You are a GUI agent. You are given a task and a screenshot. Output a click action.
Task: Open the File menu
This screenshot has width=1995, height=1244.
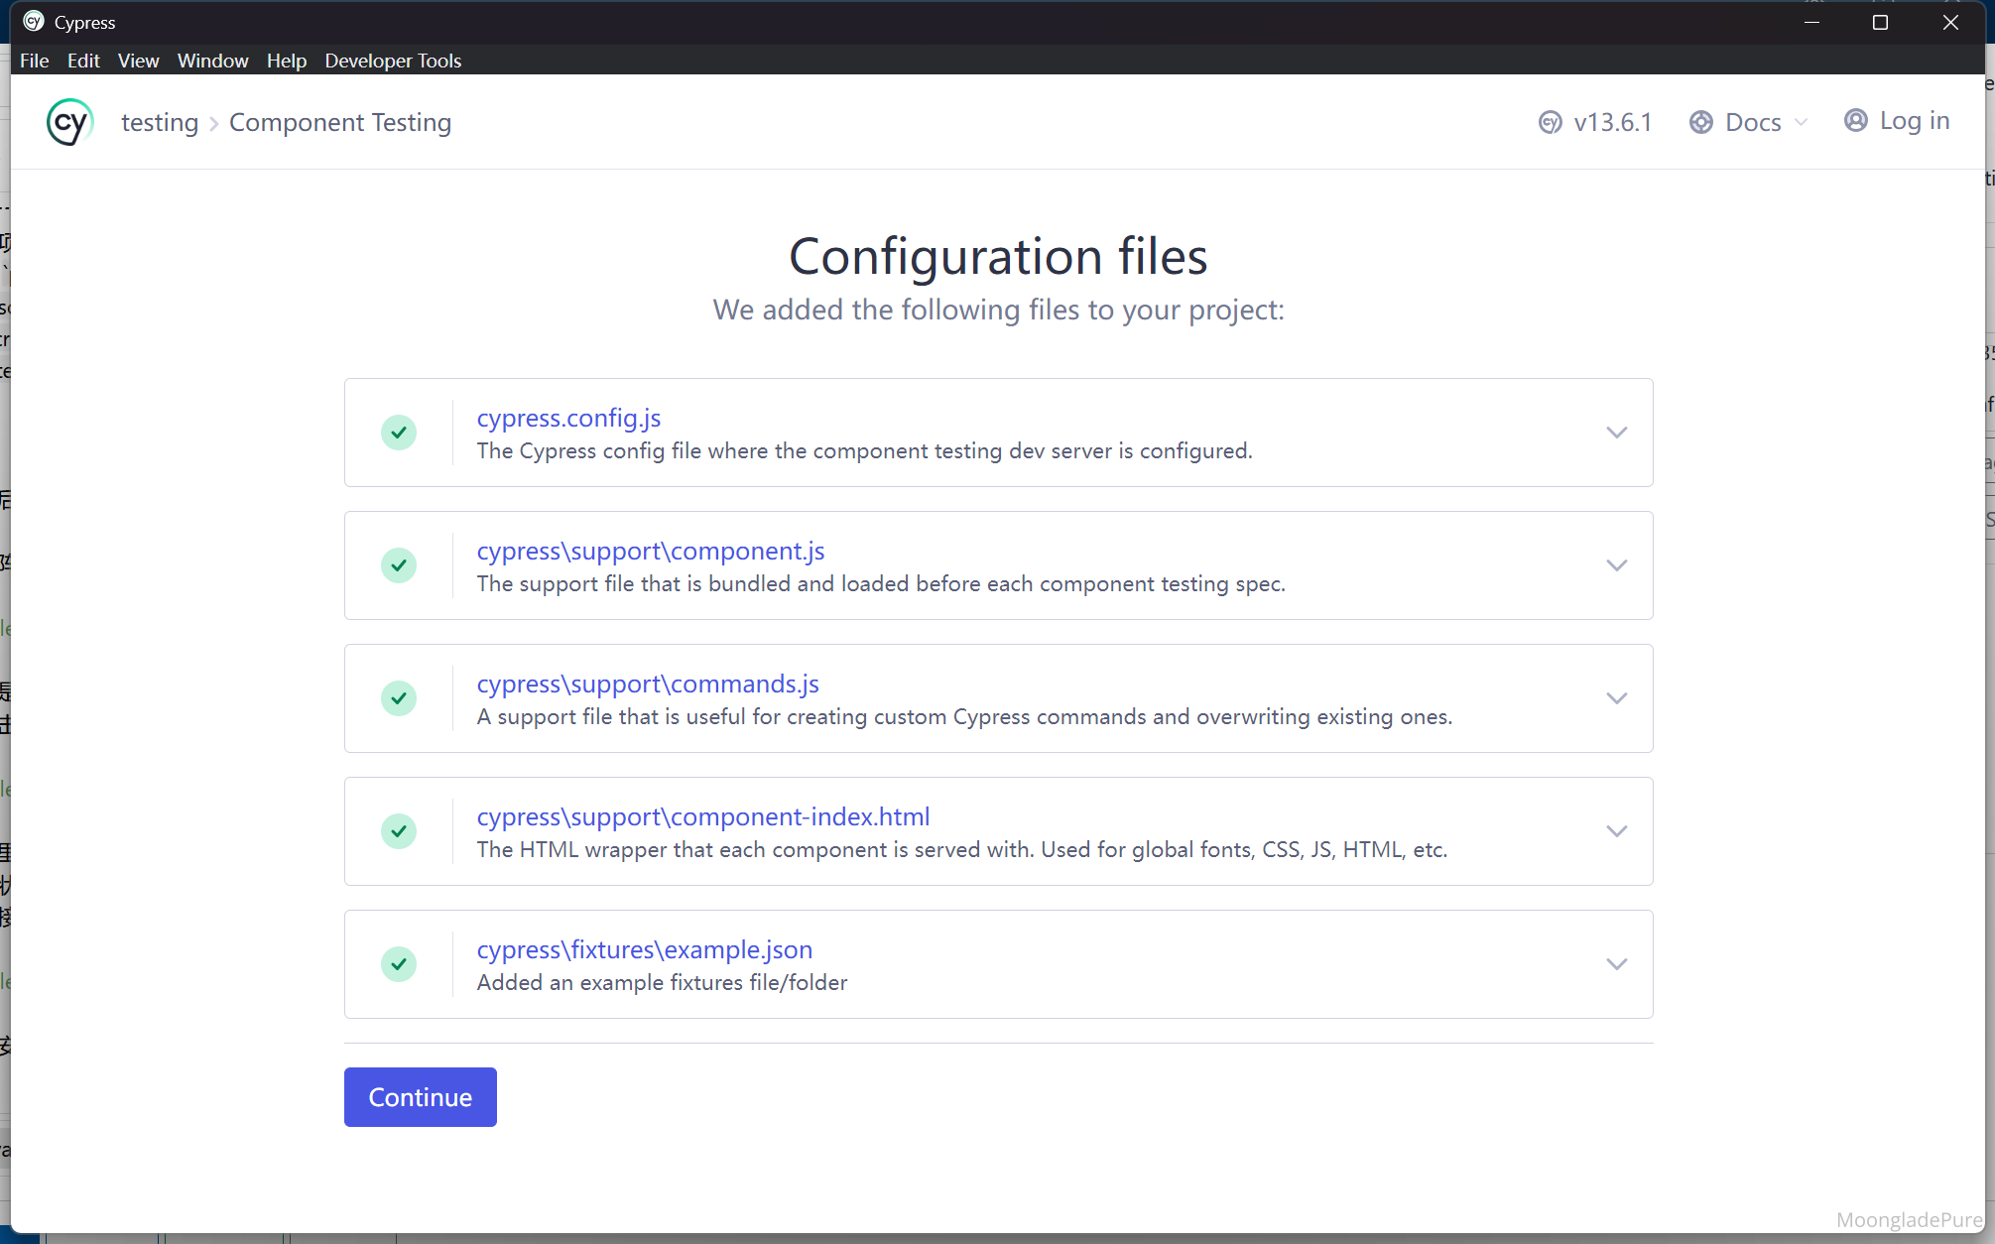34,61
